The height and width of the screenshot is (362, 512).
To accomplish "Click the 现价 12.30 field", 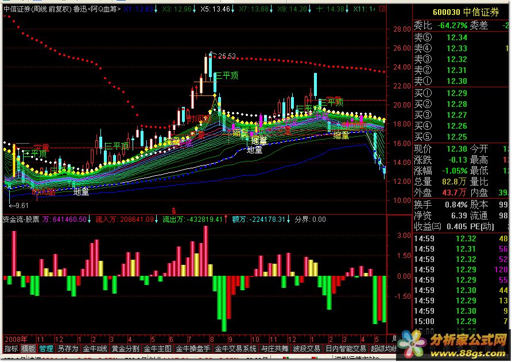I will coord(441,149).
